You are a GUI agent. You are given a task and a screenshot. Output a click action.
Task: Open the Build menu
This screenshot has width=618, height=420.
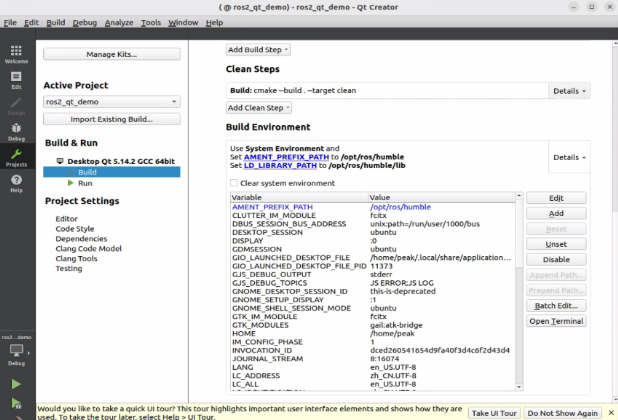coord(56,22)
